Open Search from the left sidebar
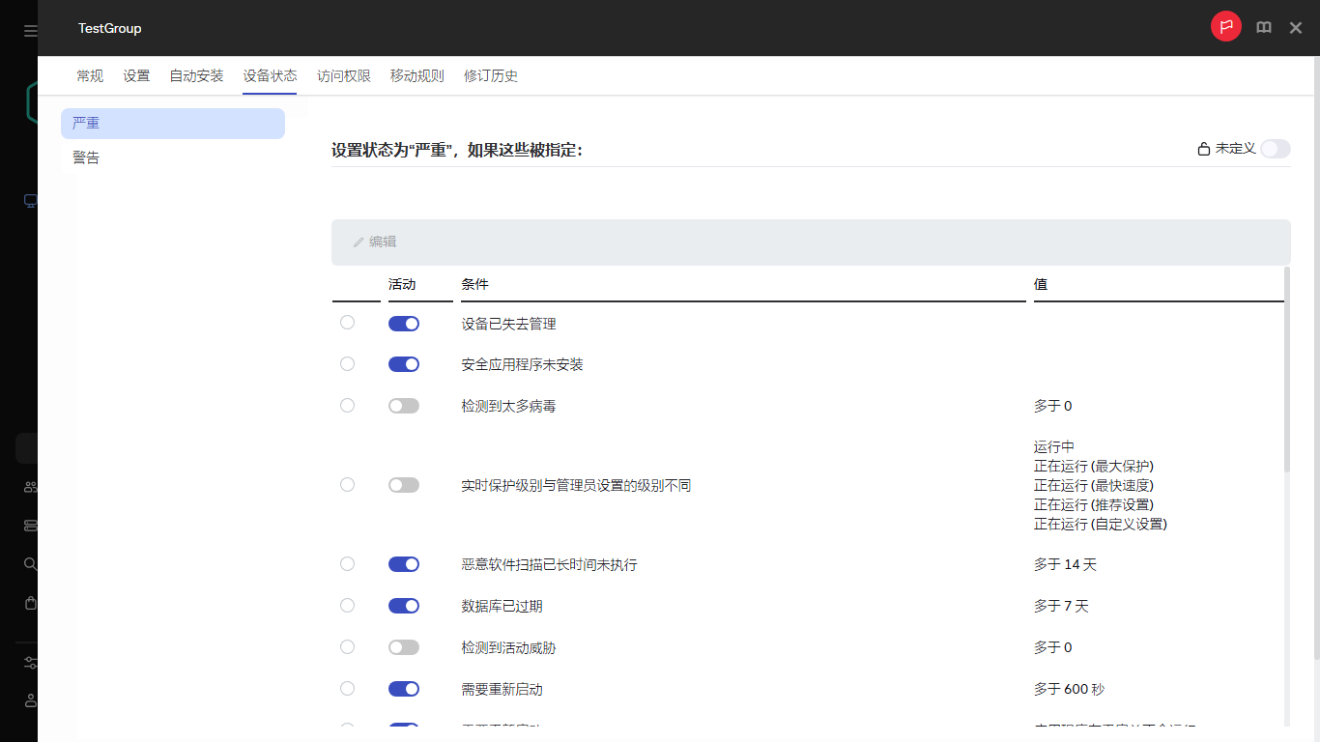Viewport: 1320px width, 742px height. [29, 563]
